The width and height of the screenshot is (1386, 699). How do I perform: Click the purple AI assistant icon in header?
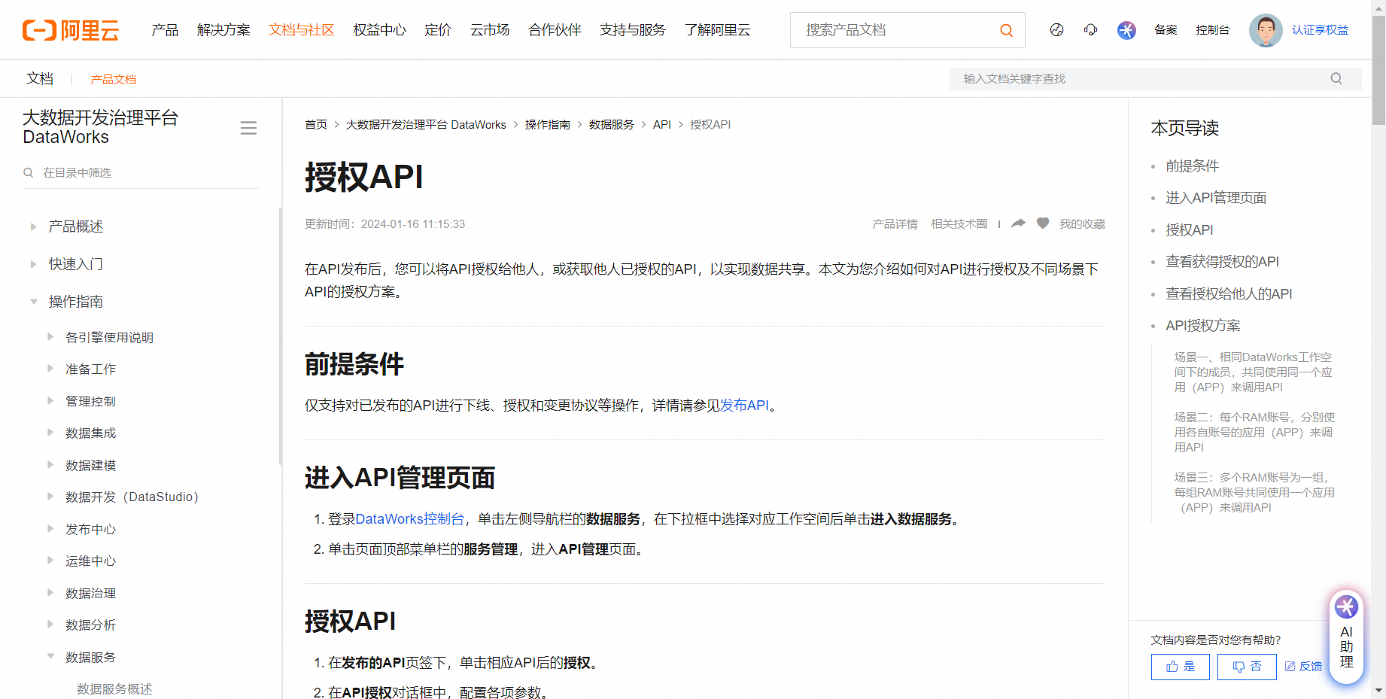click(x=1126, y=30)
